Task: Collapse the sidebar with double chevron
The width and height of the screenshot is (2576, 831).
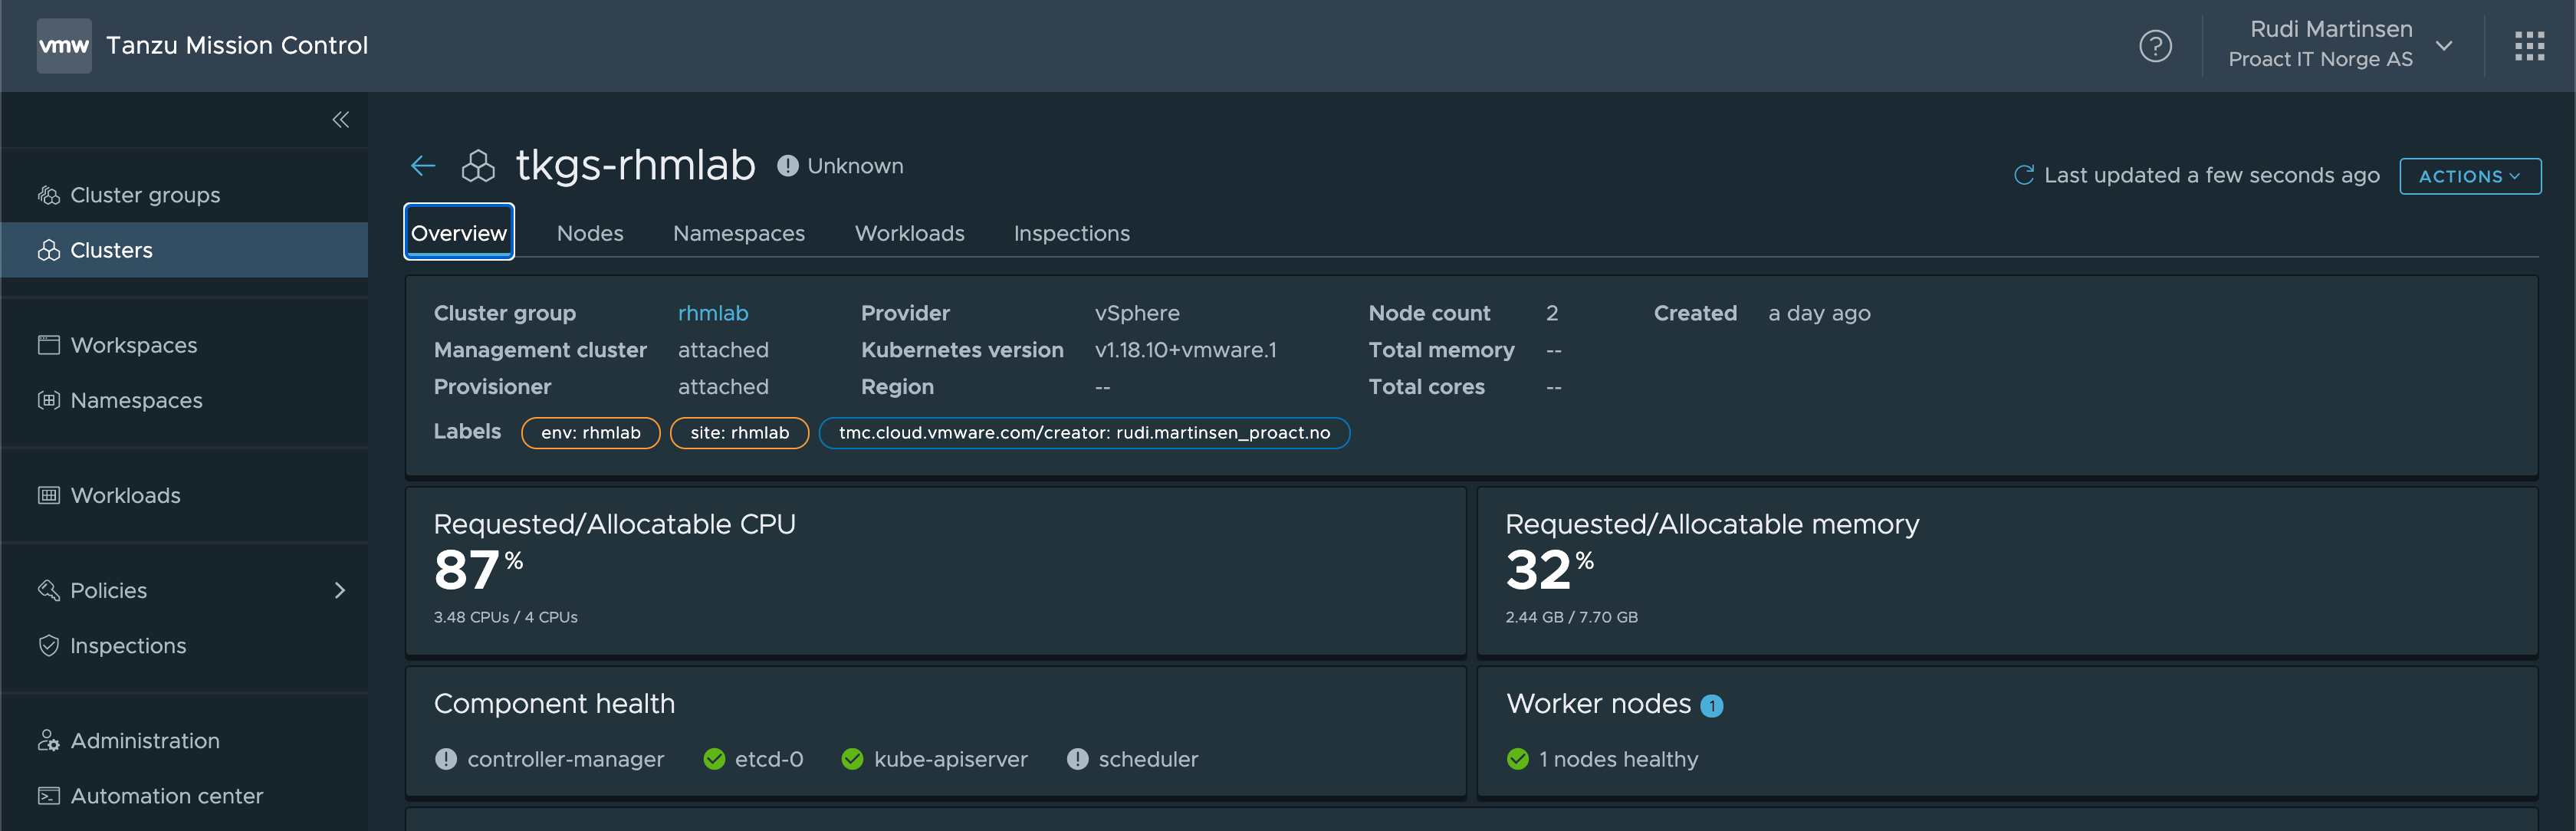Action: coord(341,120)
